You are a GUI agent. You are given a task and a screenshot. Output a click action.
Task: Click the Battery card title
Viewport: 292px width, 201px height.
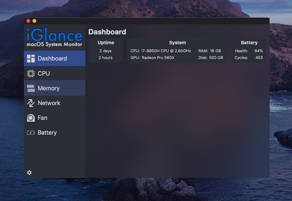coord(249,43)
